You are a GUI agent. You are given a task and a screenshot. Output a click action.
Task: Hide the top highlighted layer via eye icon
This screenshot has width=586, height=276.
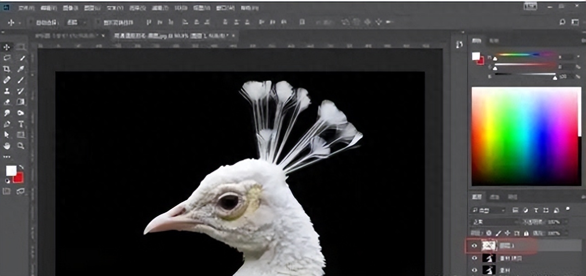pos(474,246)
